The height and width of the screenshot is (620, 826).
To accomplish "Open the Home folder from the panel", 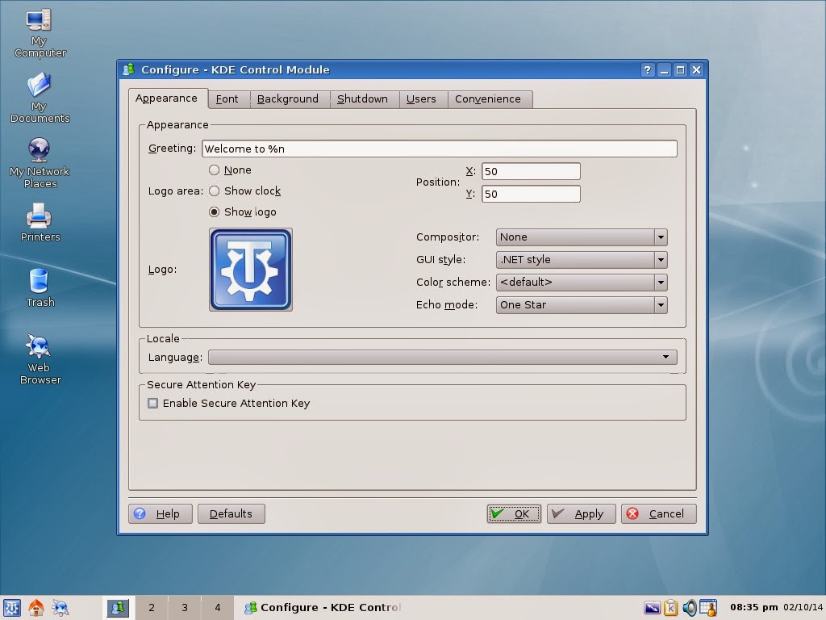I will (x=35, y=607).
